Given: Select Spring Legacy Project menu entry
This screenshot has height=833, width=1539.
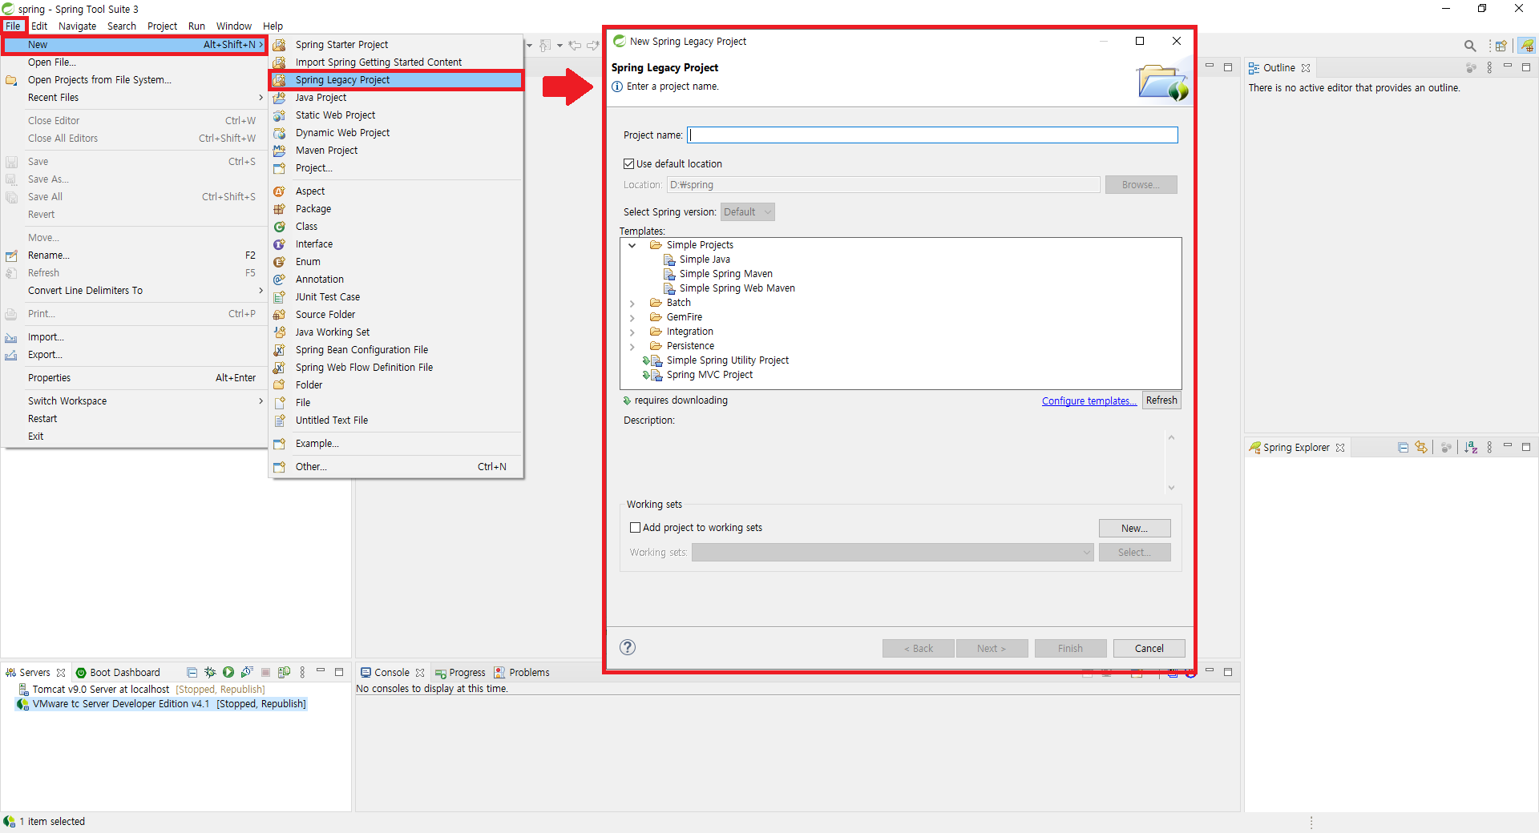Looking at the screenshot, I should pos(396,80).
